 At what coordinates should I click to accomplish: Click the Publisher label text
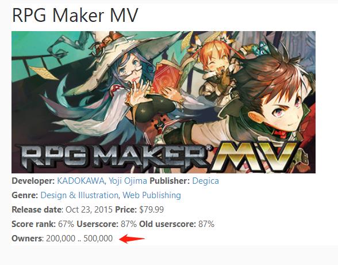tap(170, 181)
